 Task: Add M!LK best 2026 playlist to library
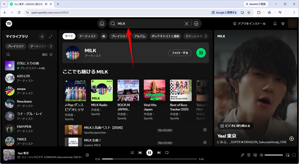[205, 130]
